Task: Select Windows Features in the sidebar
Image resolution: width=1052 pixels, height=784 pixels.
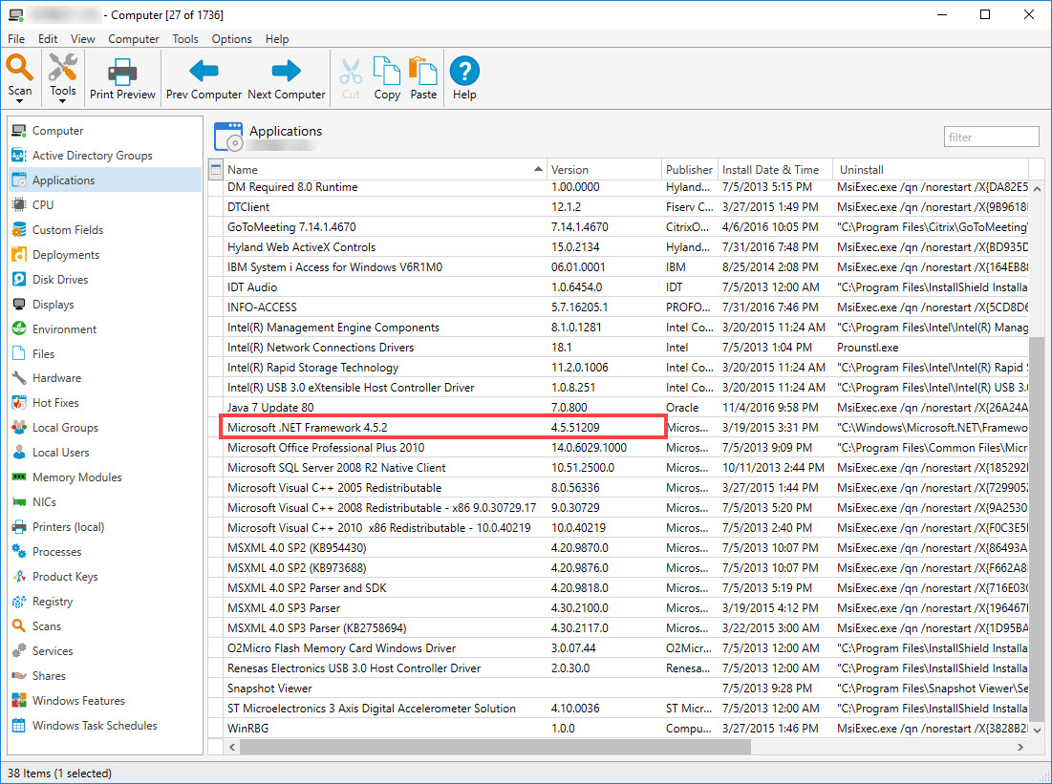Action: pyautogui.click(x=78, y=701)
